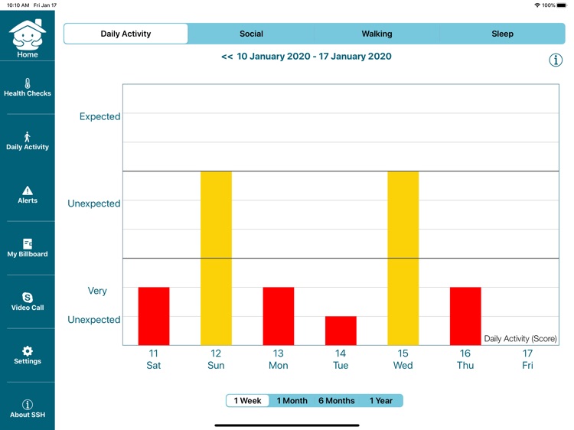The image size is (574, 430).
Task: Click the '14 Tue' axis label
Action: (341, 359)
